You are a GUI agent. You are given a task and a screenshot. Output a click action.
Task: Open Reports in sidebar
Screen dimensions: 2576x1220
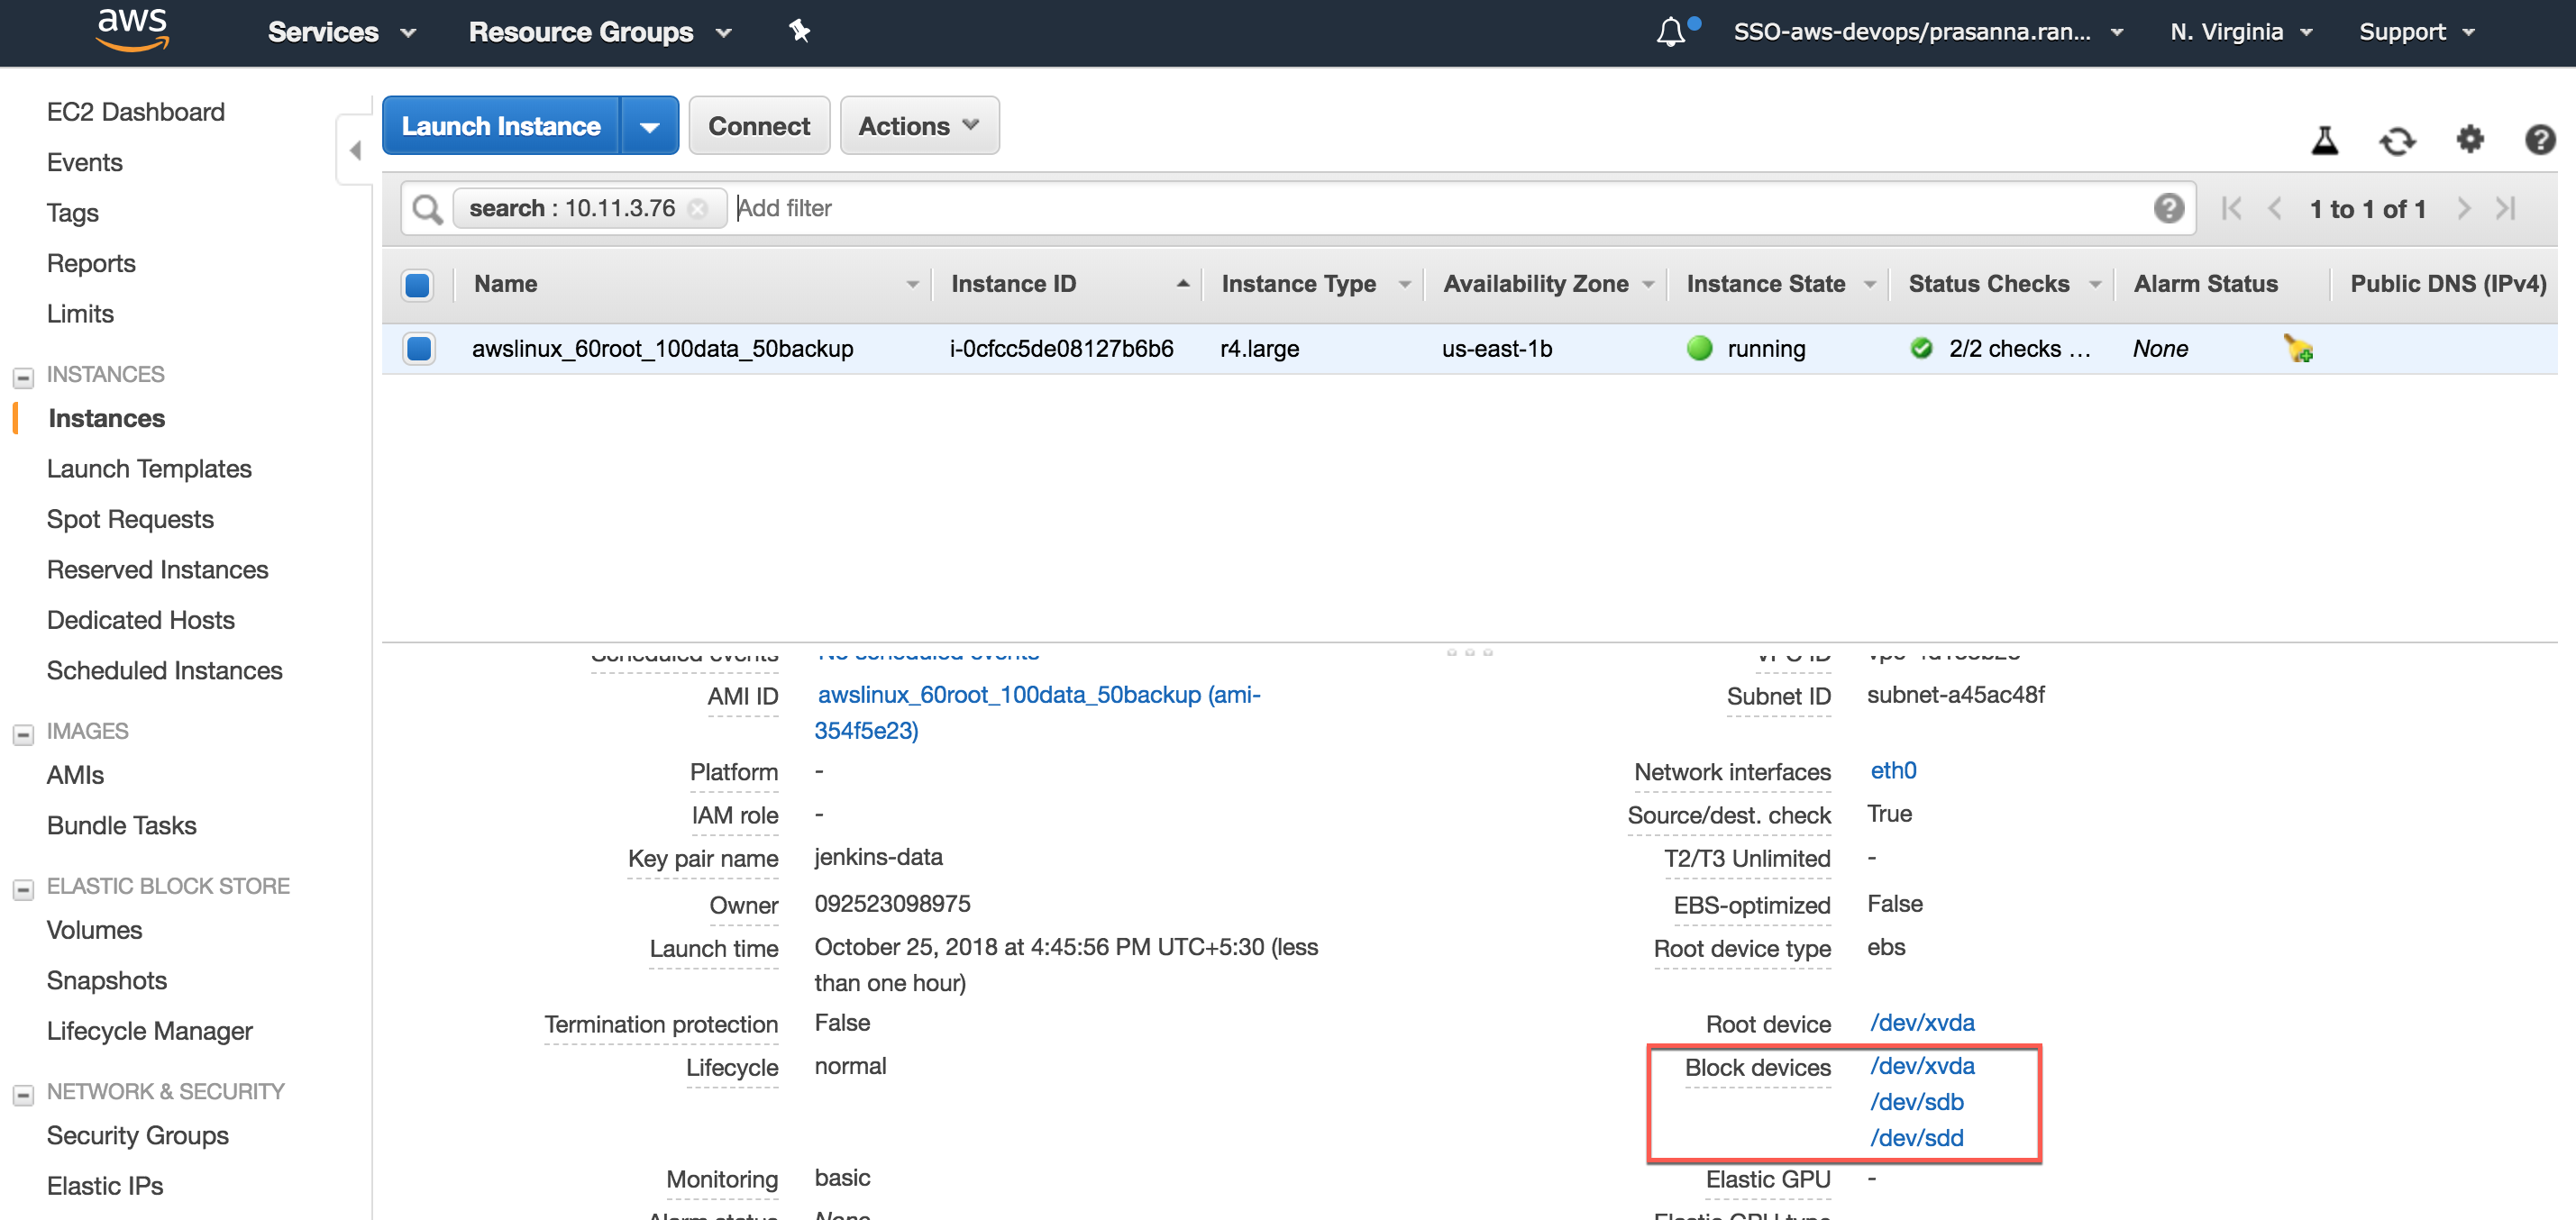pos(91,263)
